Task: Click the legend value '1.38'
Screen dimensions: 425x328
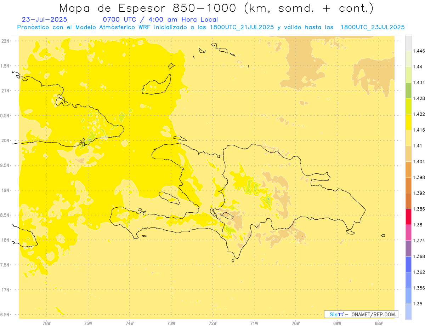Action: (x=418, y=225)
